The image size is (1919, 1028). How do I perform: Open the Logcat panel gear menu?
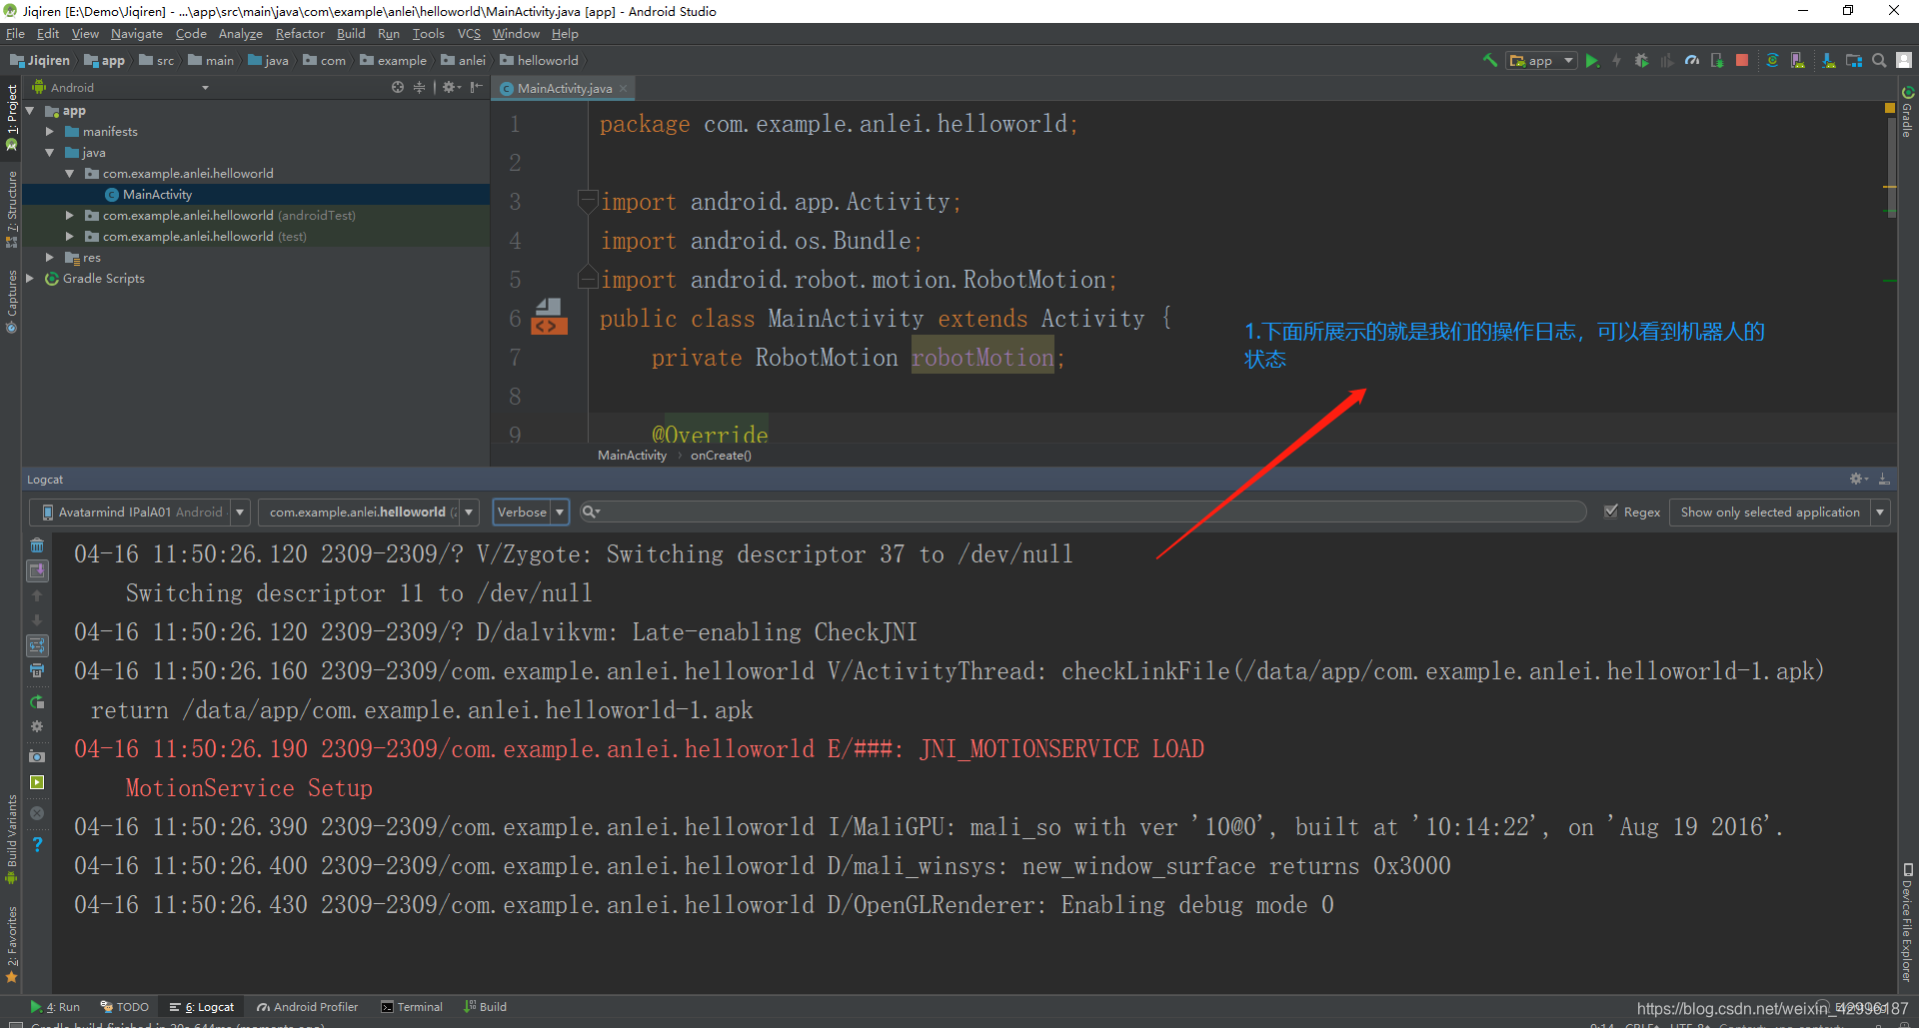coord(1858,479)
